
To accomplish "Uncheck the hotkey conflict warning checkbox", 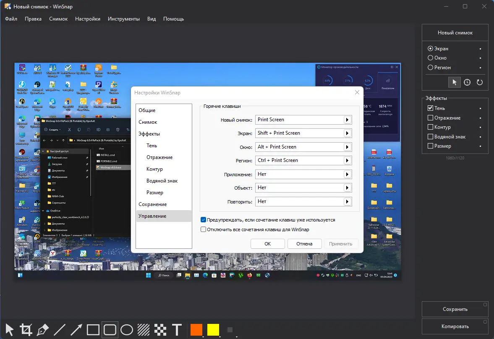I will (x=204, y=220).
